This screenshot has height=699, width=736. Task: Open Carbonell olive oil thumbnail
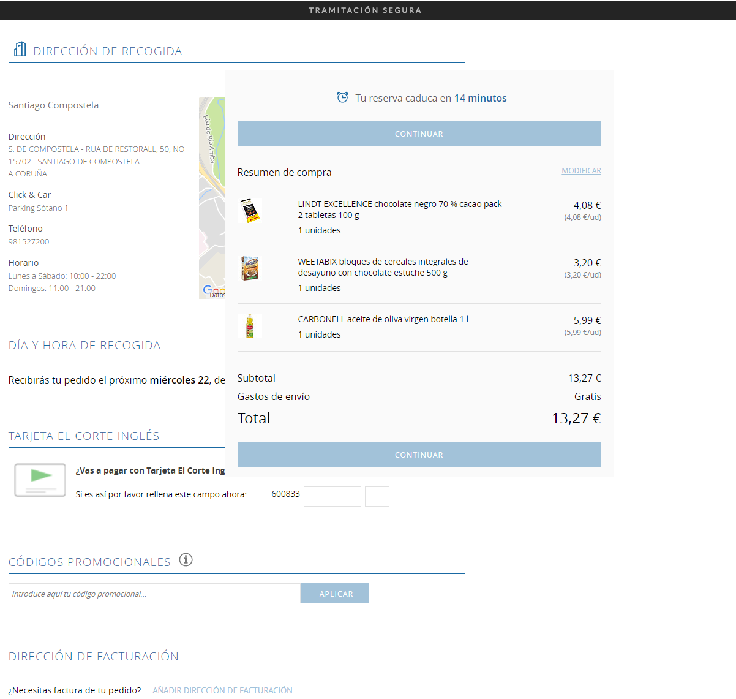(x=249, y=326)
